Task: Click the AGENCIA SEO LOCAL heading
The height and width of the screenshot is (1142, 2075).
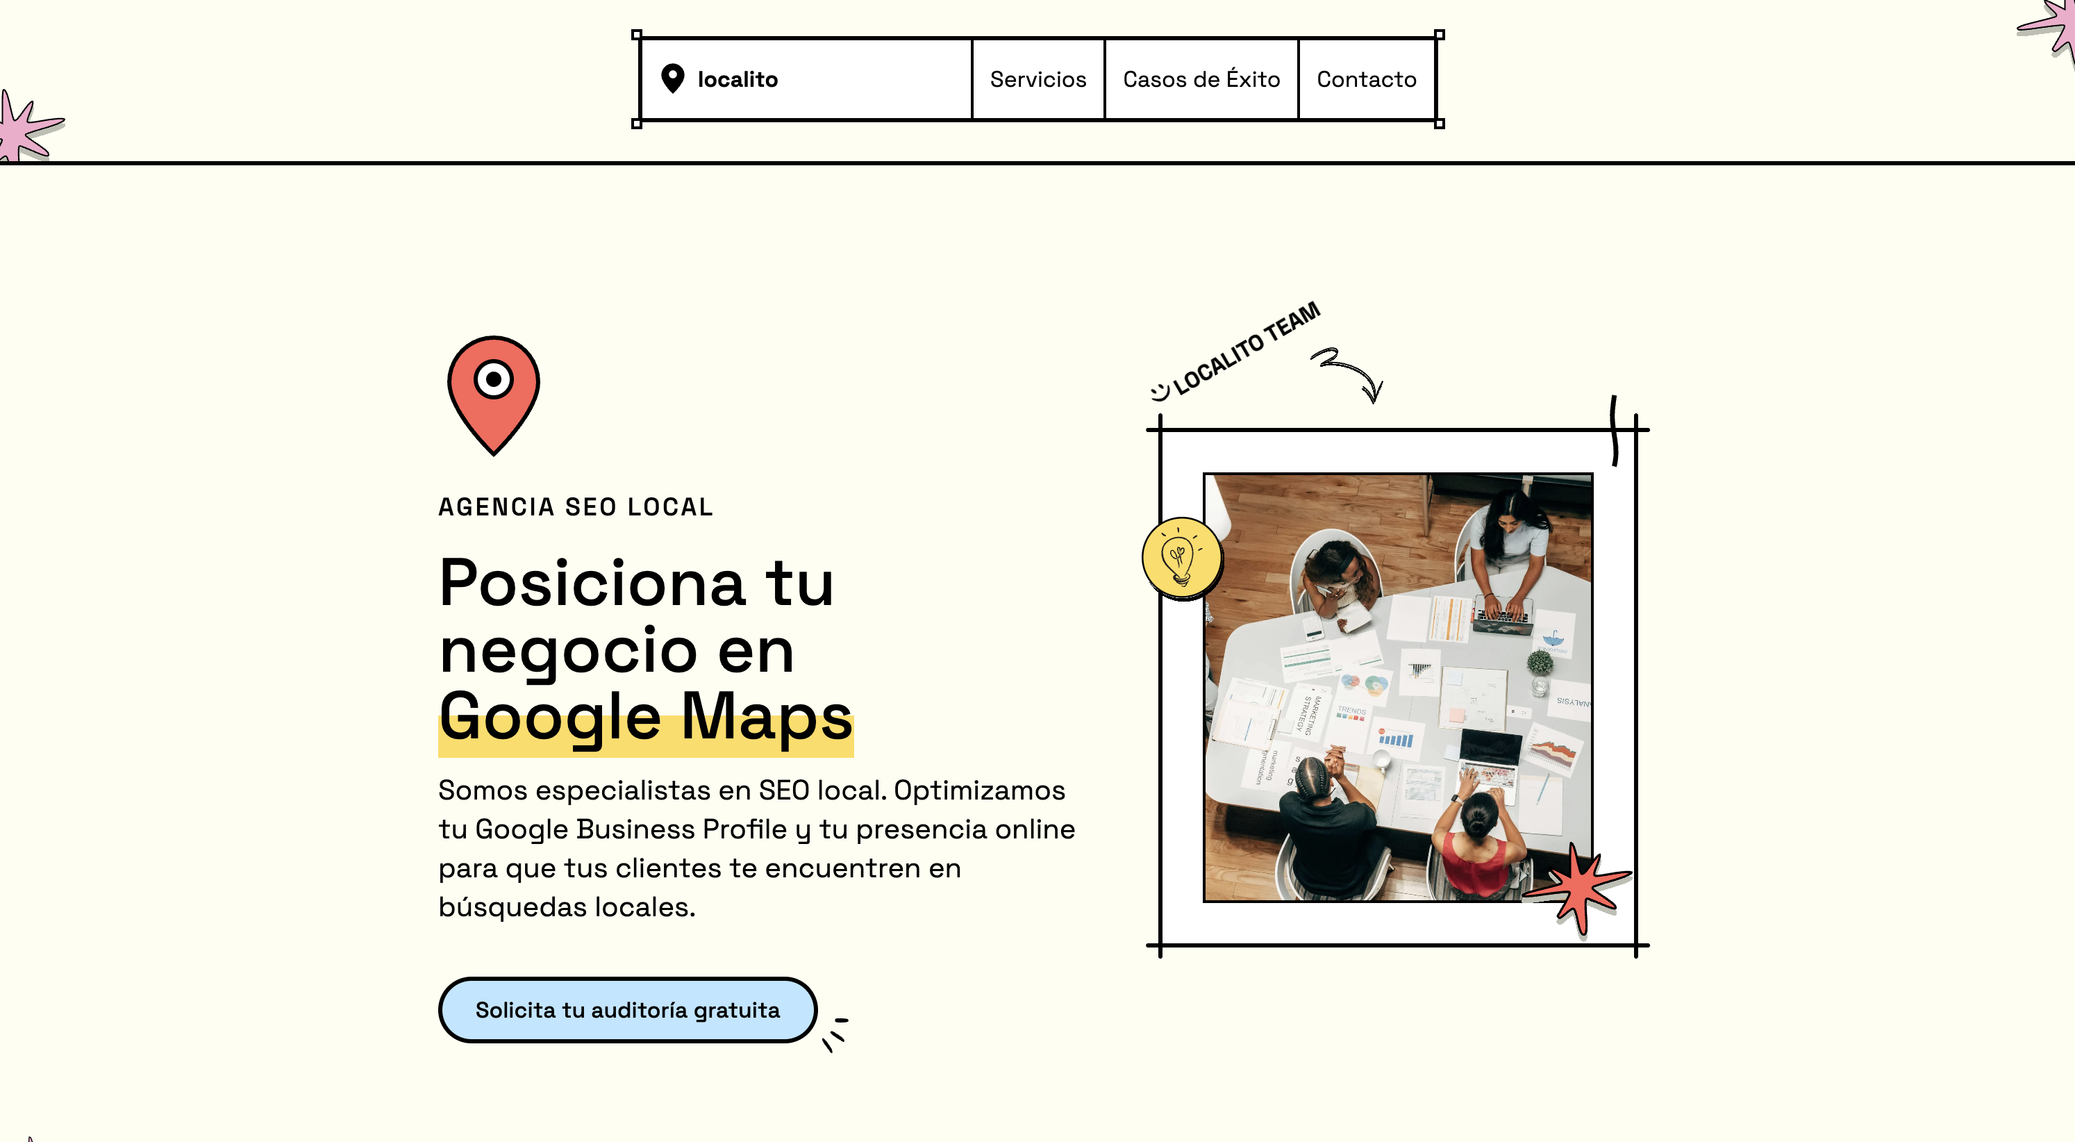Action: [x=575, y=506]
